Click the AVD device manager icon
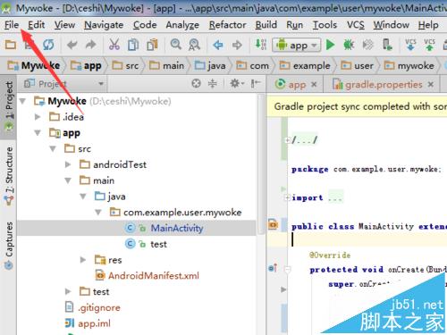Image resolution: width=447 pixels, height=335 pixels. [387, 45]
